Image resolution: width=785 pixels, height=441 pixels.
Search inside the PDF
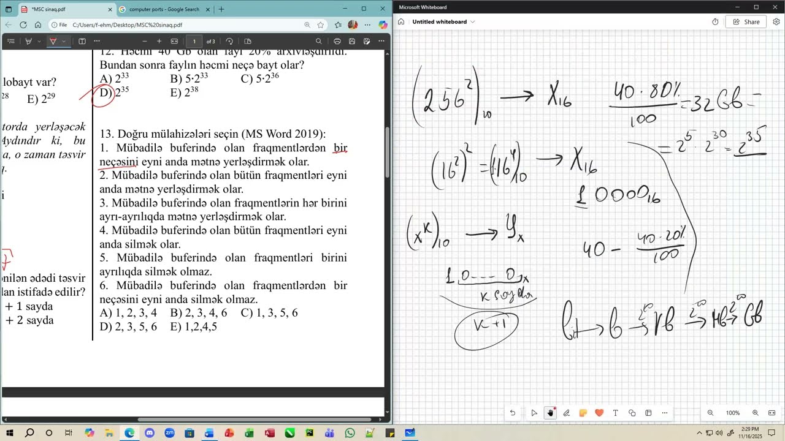tap(318, 41)
